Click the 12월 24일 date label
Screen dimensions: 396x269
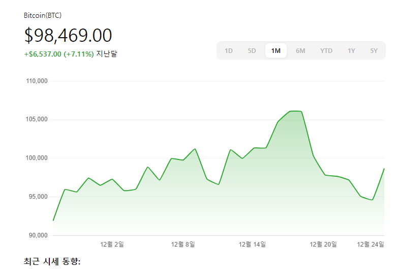(x=371, y=244)
